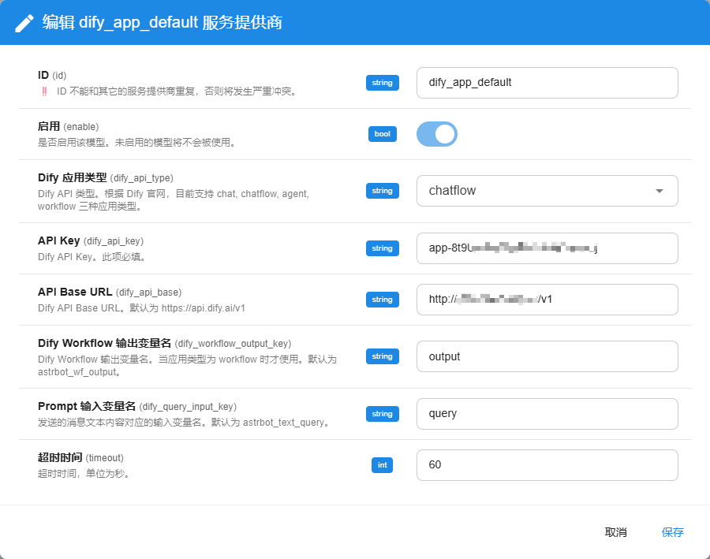Click the pencil edit icon in header
The image size is (710, 559).
point(24,23)
